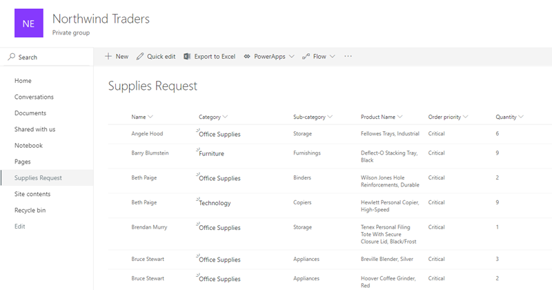Open the Angele Hood list item
This screenshot has width=552, height=290.
tap(147, 133)
